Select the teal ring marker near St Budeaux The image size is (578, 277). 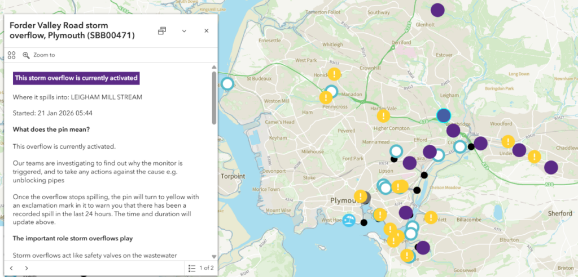[x=227, y=84]
